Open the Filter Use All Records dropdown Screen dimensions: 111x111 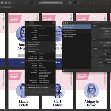107,43
